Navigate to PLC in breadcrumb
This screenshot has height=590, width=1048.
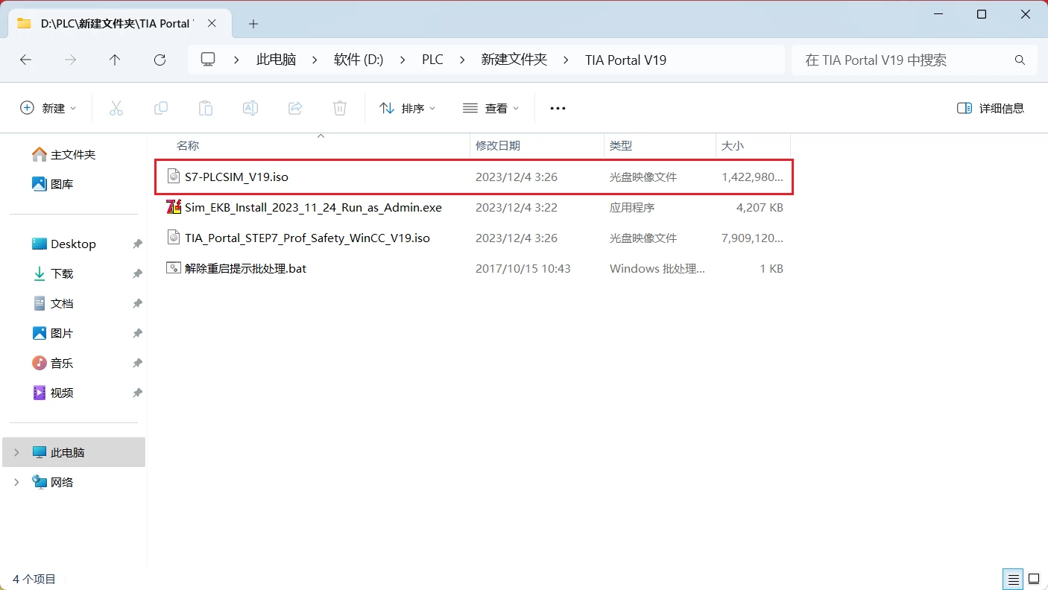(x=432, y=60)
